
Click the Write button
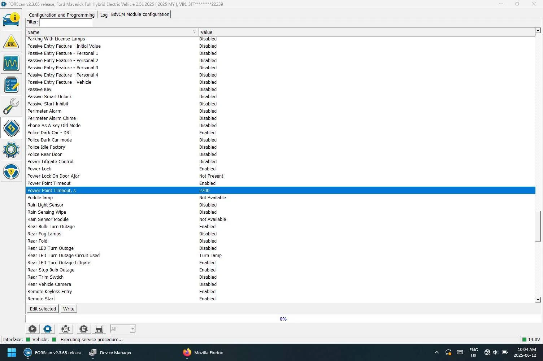pos(69,309)
